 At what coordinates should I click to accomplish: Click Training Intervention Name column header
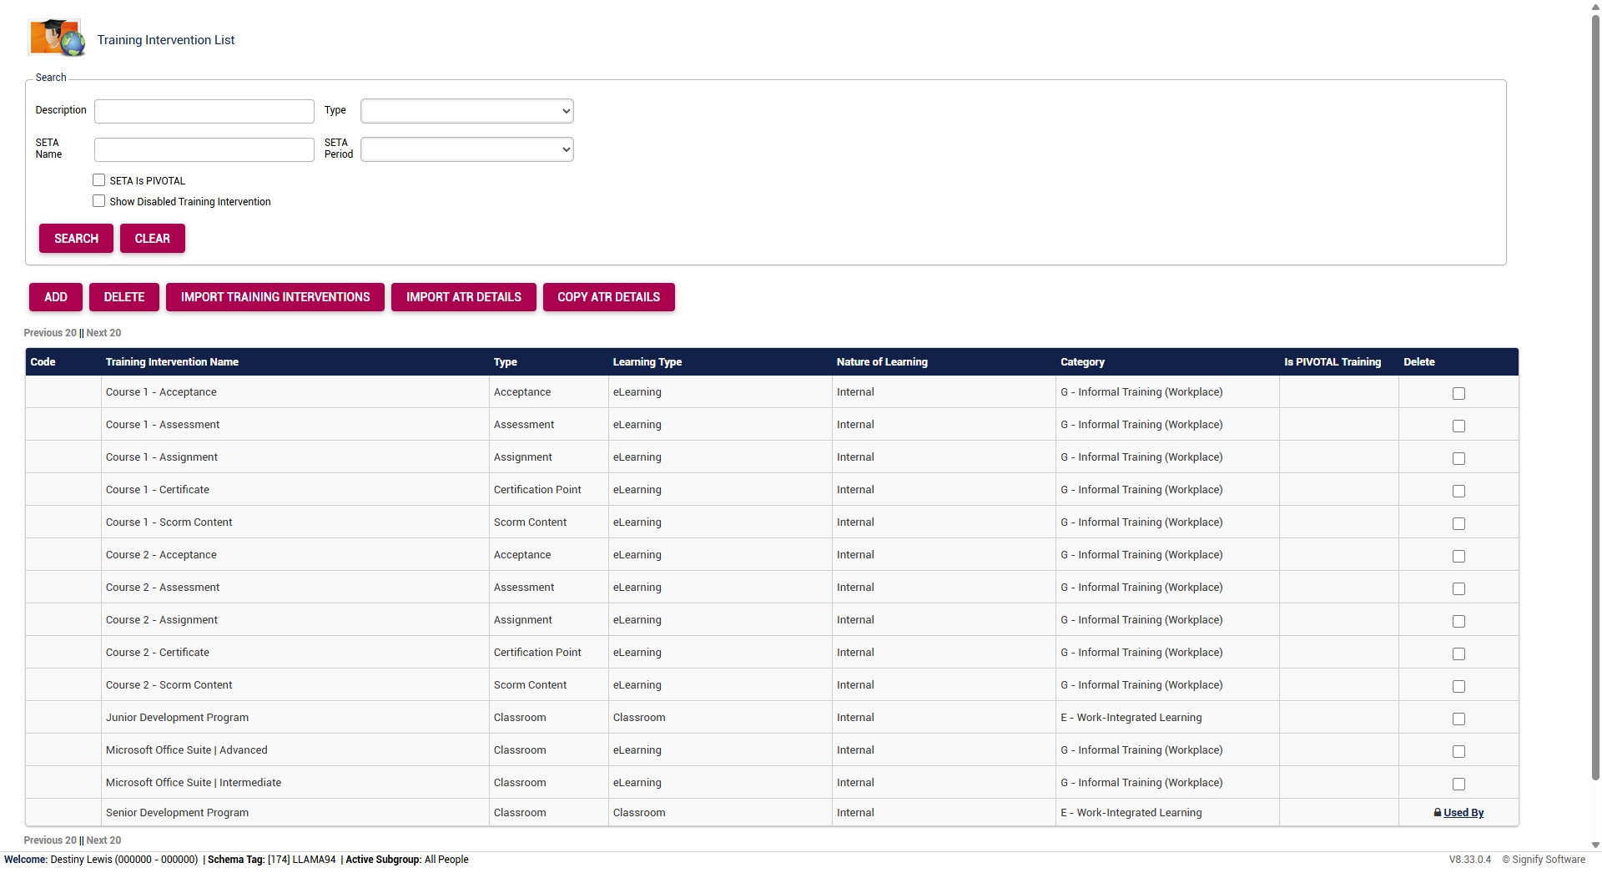172,361
